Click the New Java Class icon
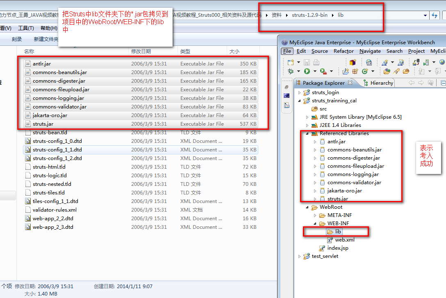Screen dimensions: 446x298 coord(365,71)
